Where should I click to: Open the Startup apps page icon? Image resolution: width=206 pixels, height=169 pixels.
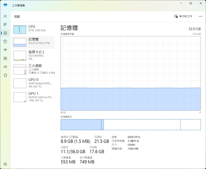5,50
